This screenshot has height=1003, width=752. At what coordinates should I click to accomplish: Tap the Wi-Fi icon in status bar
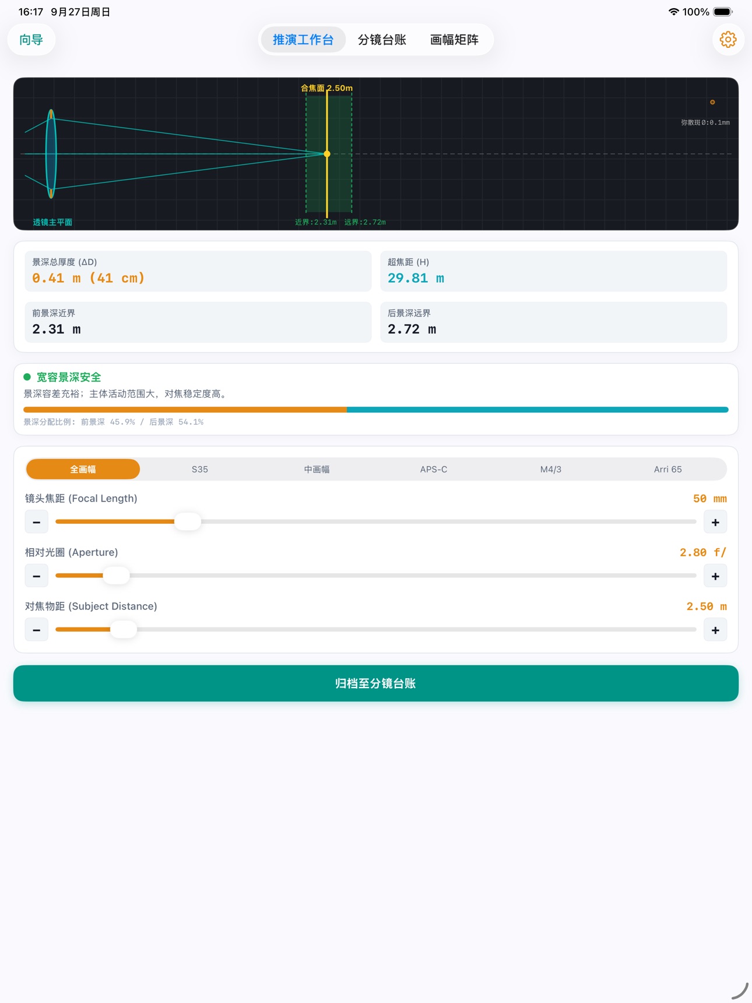[673, 12]
